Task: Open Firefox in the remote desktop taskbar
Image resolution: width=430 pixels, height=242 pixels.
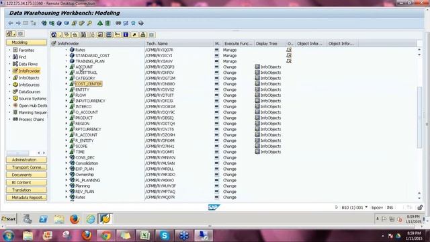Action: (x=75, y=219)
